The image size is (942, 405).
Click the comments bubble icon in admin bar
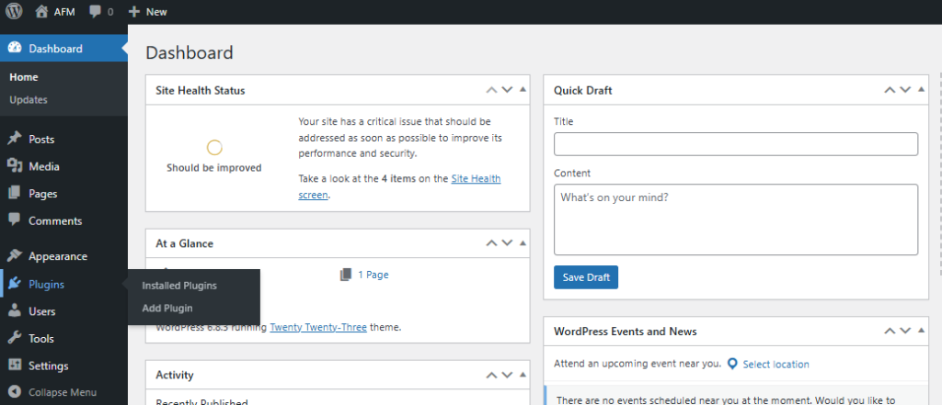(x=96, y=12)
